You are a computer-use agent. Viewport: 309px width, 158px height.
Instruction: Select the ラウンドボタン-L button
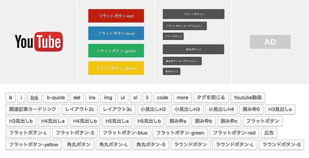coord(235,144)
